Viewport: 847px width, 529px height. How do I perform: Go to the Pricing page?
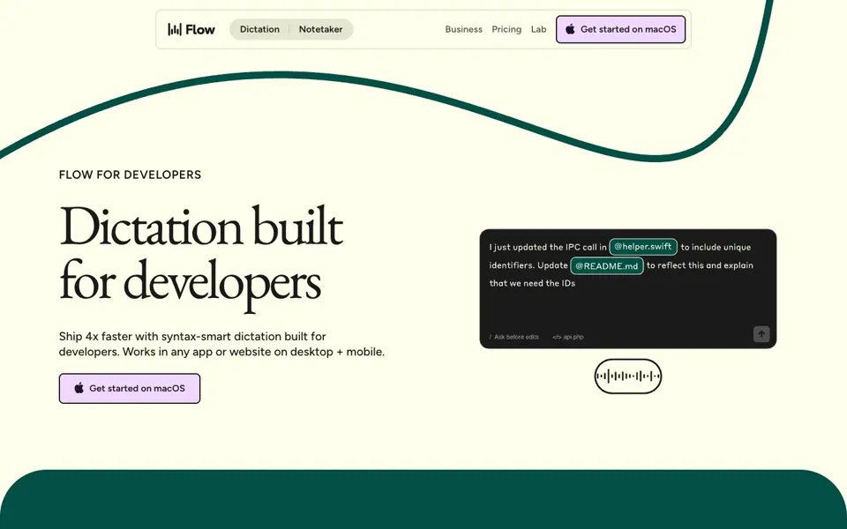tap(506, 29)
